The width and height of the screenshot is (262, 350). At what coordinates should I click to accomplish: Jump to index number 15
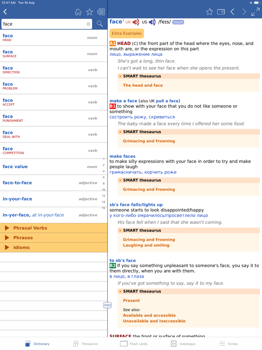(x=104, y=208)
